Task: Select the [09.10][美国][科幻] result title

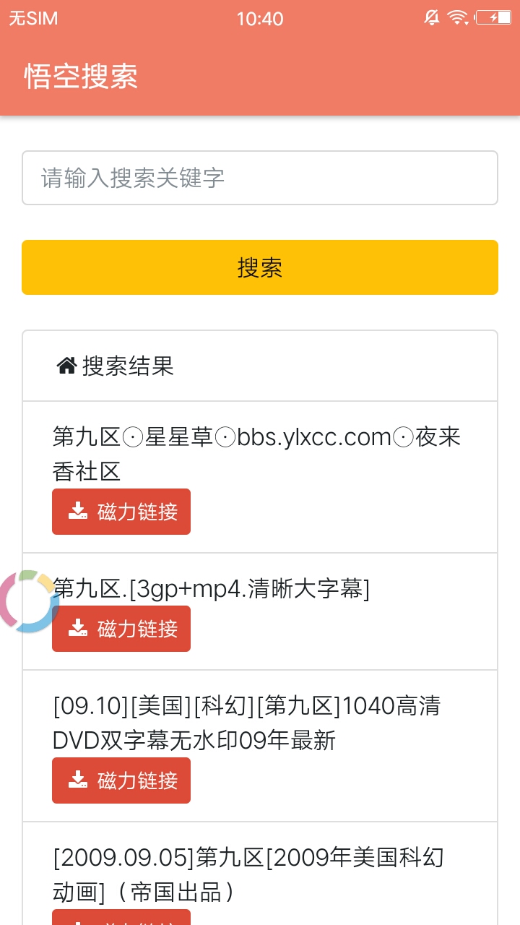Action: pyautogui.click(x=247, y=723)
